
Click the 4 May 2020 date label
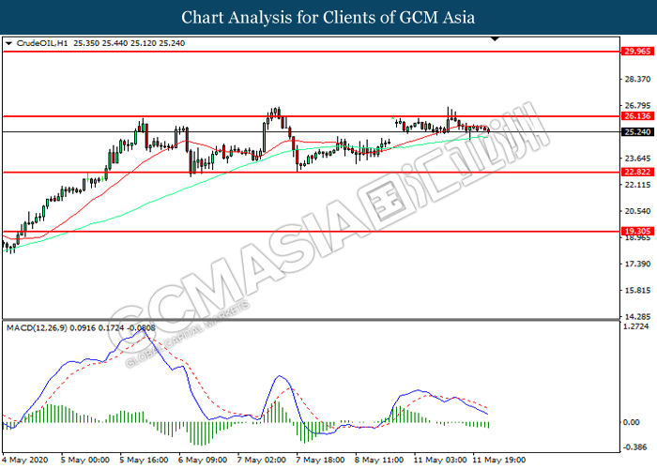click(25, 460)
